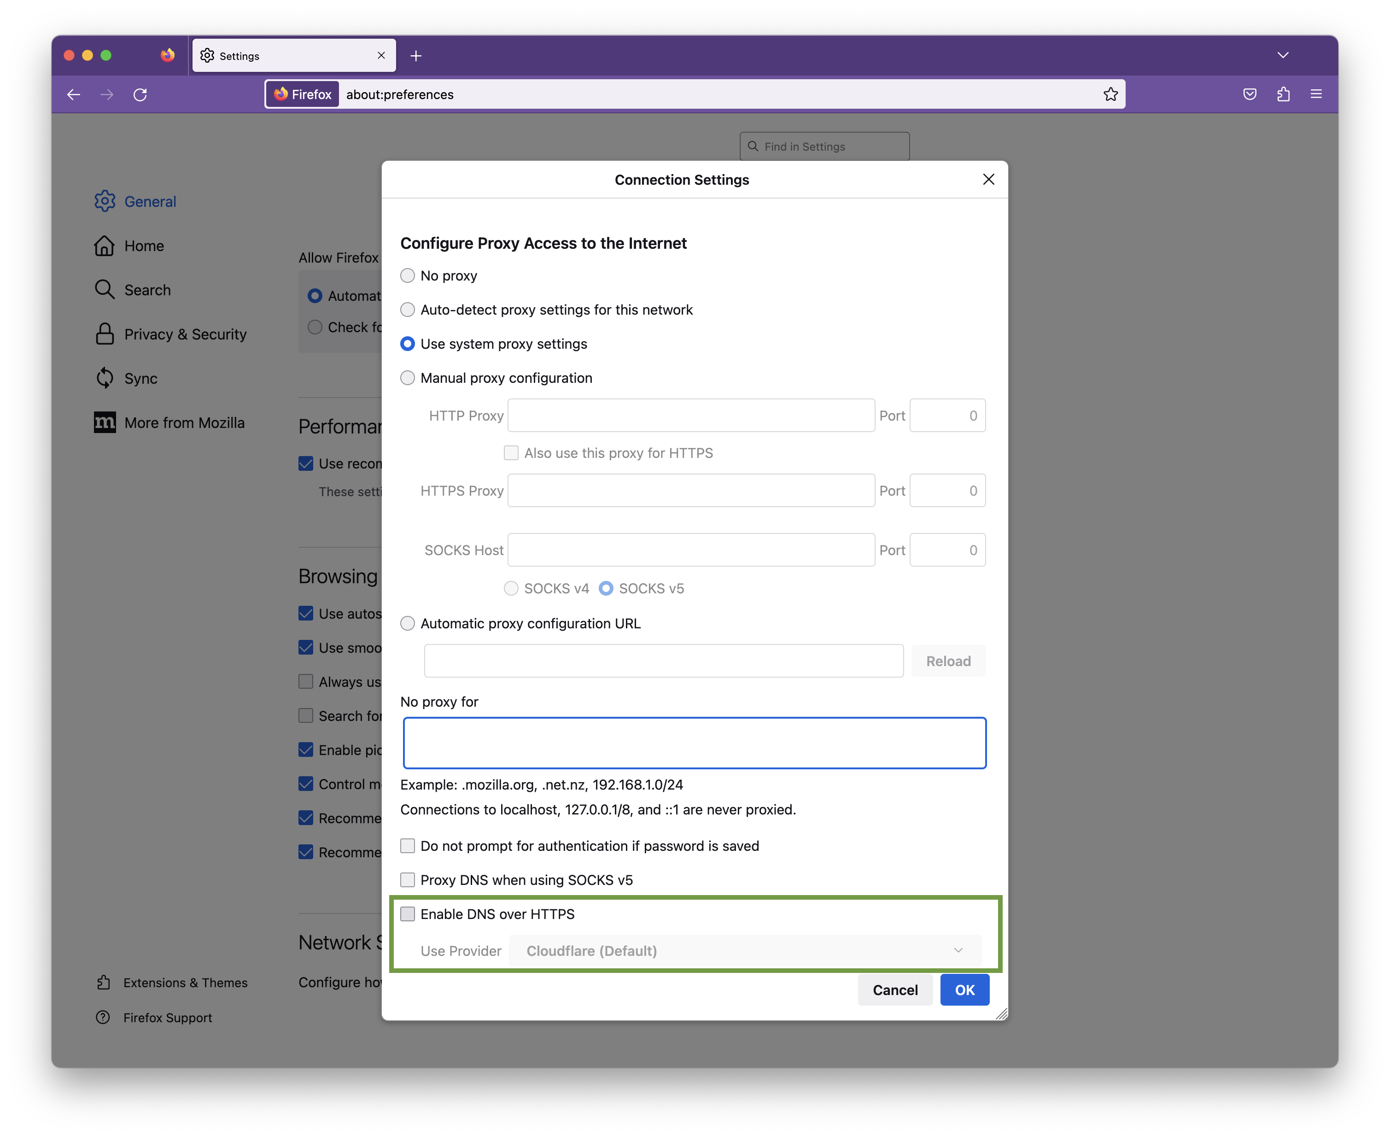Click the Settings tab
The height and width of the screenshot is (1136, 1390).
pos(294,56)
